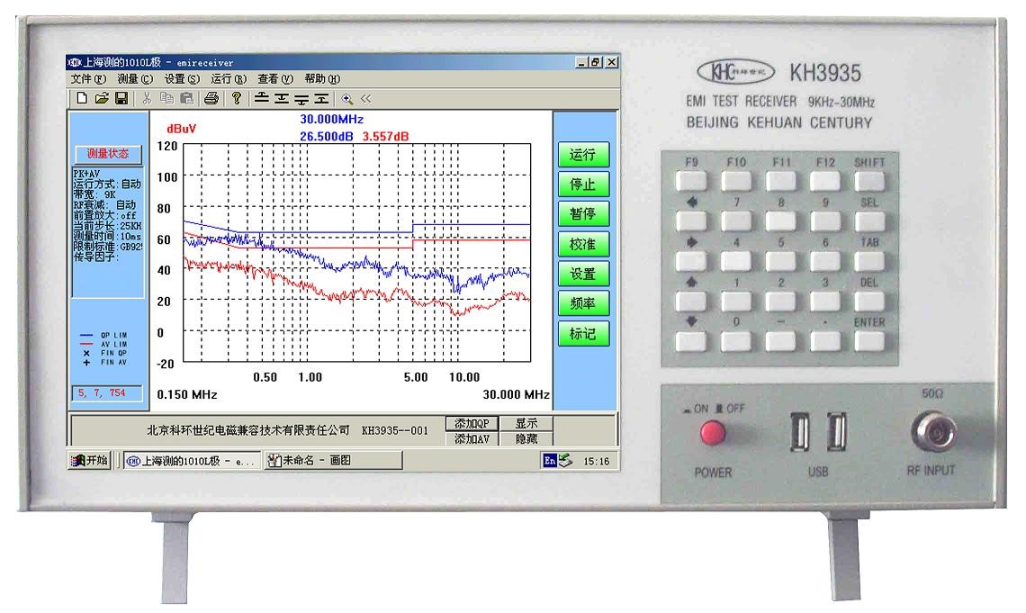Screen dimensions: 1026x613
Task: Tap the down arrow key on the keypad
Action: (x=691, y=341)
